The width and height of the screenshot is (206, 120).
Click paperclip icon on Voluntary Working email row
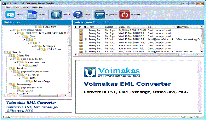pos(86,39)
